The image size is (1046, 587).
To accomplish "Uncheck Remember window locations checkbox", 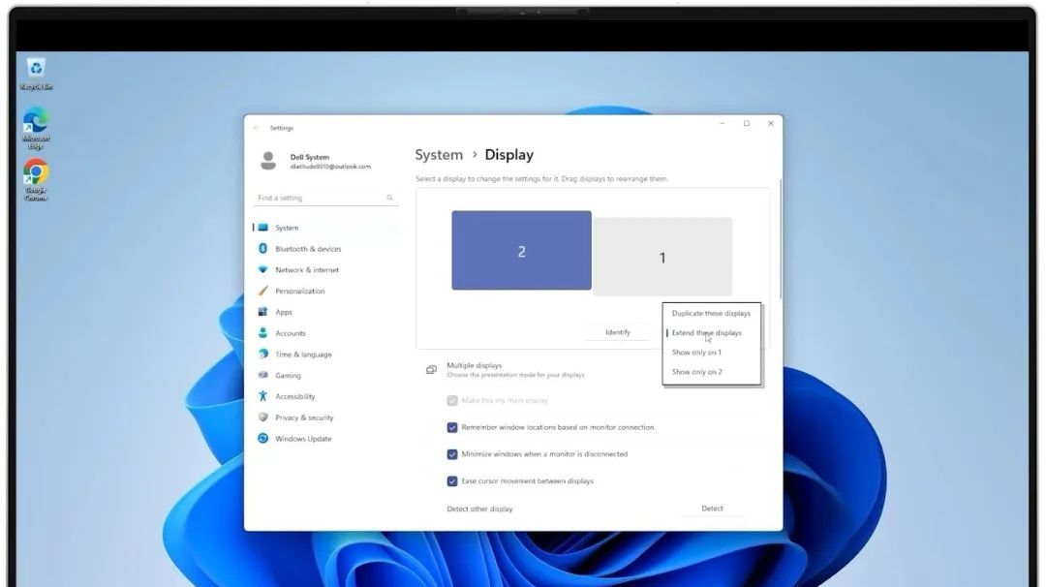I will pos(452,427).
